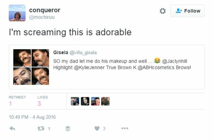Open the dark-haired liker's second avatar
214x140 pixels.
pos(85,101)
